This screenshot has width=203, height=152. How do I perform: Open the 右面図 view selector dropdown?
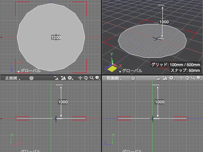pos(112,78)
